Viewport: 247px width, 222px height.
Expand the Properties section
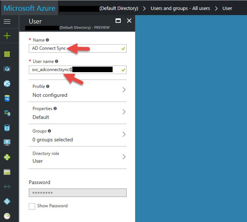coord(78,113)
